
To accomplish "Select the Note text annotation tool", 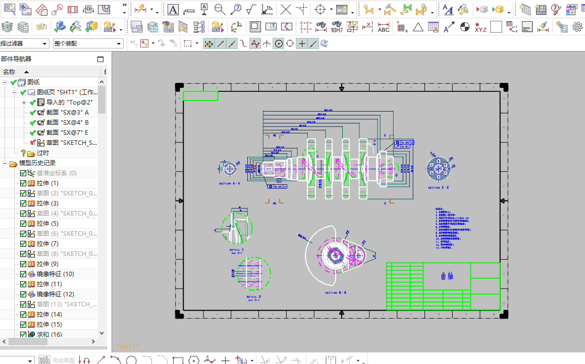I will click(173, 9).
